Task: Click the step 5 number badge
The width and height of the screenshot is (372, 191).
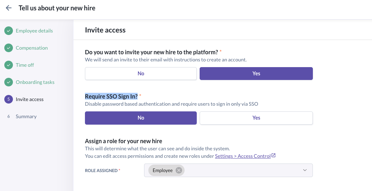Action: [9, 99]
